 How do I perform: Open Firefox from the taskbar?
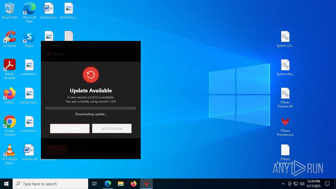tap(134, 184)
